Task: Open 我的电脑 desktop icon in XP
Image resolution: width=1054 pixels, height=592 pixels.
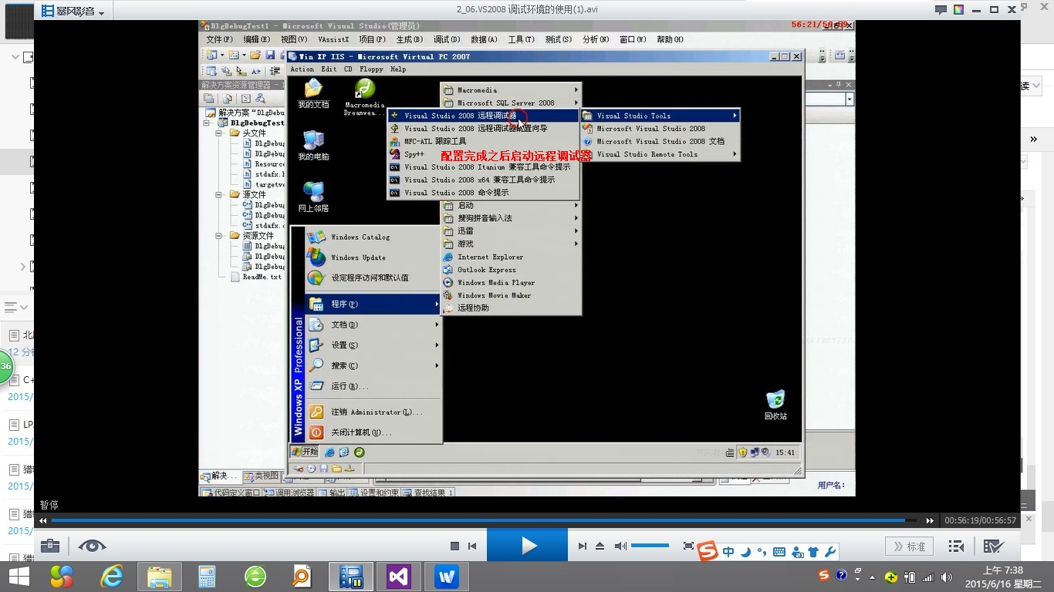Action: coord(313,146)
